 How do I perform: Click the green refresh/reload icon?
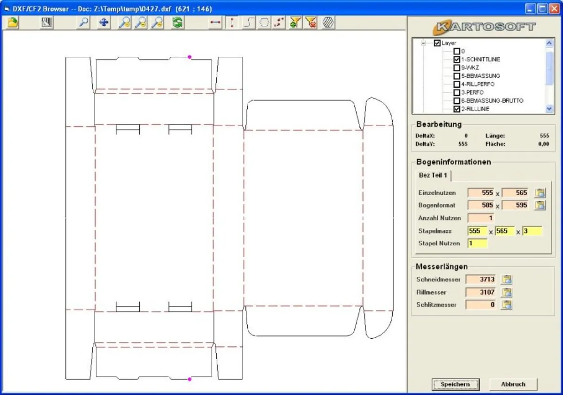tap(177, 22)
